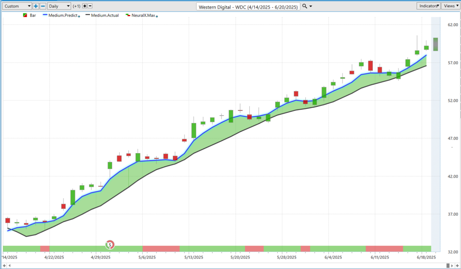Click the 6/4/2025 date label
This screenshot has width=461, height=269.
pos(334,257)
